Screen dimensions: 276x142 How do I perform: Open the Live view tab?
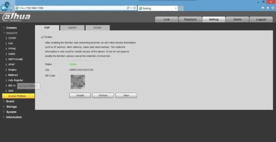pos(166,20)
